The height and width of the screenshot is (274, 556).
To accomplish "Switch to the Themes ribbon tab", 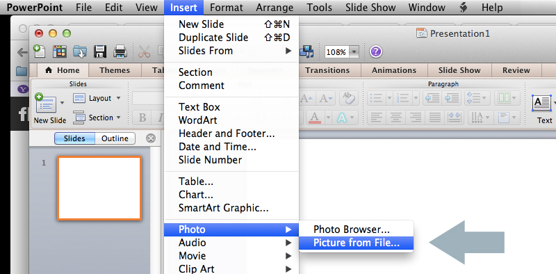I will click(115, 70).
